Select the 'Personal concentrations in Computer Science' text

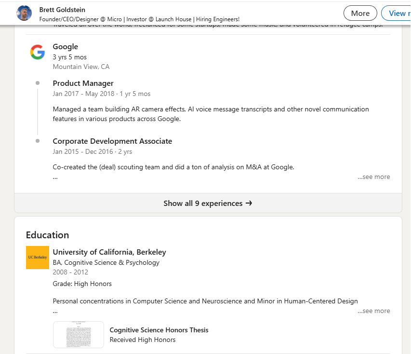(x=205, y=301)
